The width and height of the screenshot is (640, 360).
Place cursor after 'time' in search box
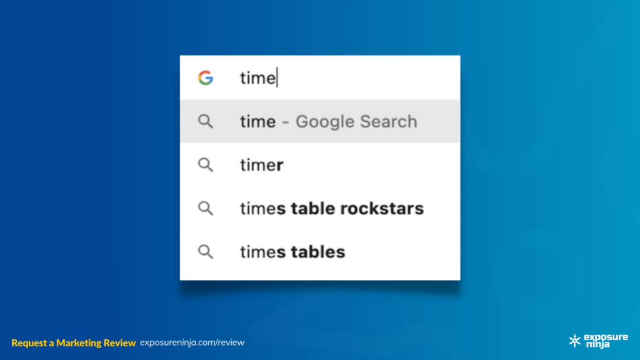pyautogui.click(x=277, y=77)
